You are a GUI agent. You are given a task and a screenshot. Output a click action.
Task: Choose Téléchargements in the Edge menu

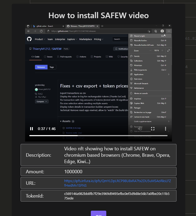150,70
